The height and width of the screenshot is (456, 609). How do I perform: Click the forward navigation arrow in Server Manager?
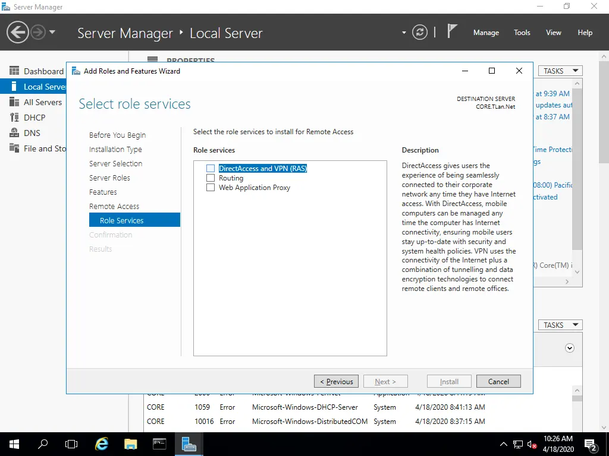point(38,32)
